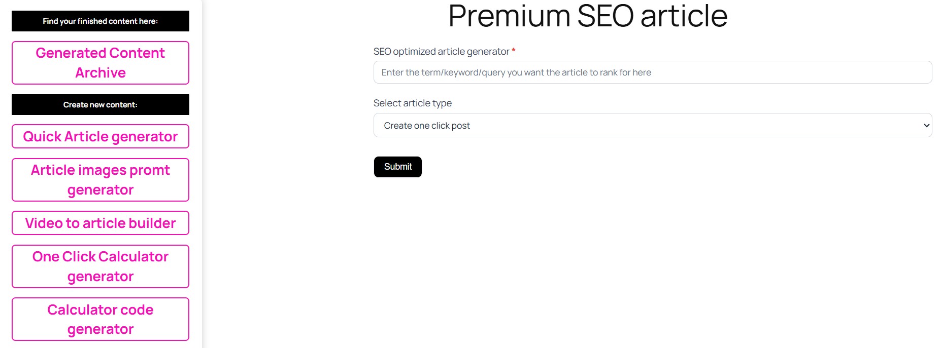940x348 pixels.
Task: Open One Click Calculator generator
Action: (100, 266)
